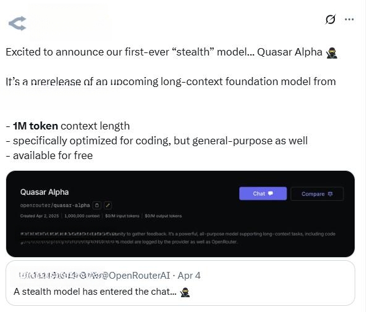Click the speech bubble icon in Chat button
Screen dimensions: 367x312
(x=271, y=194)
